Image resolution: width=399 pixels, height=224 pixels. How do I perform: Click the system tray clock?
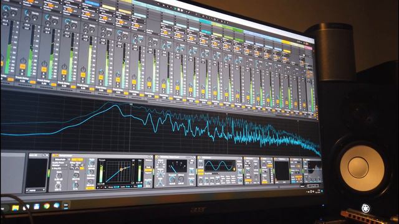(319, 192)
